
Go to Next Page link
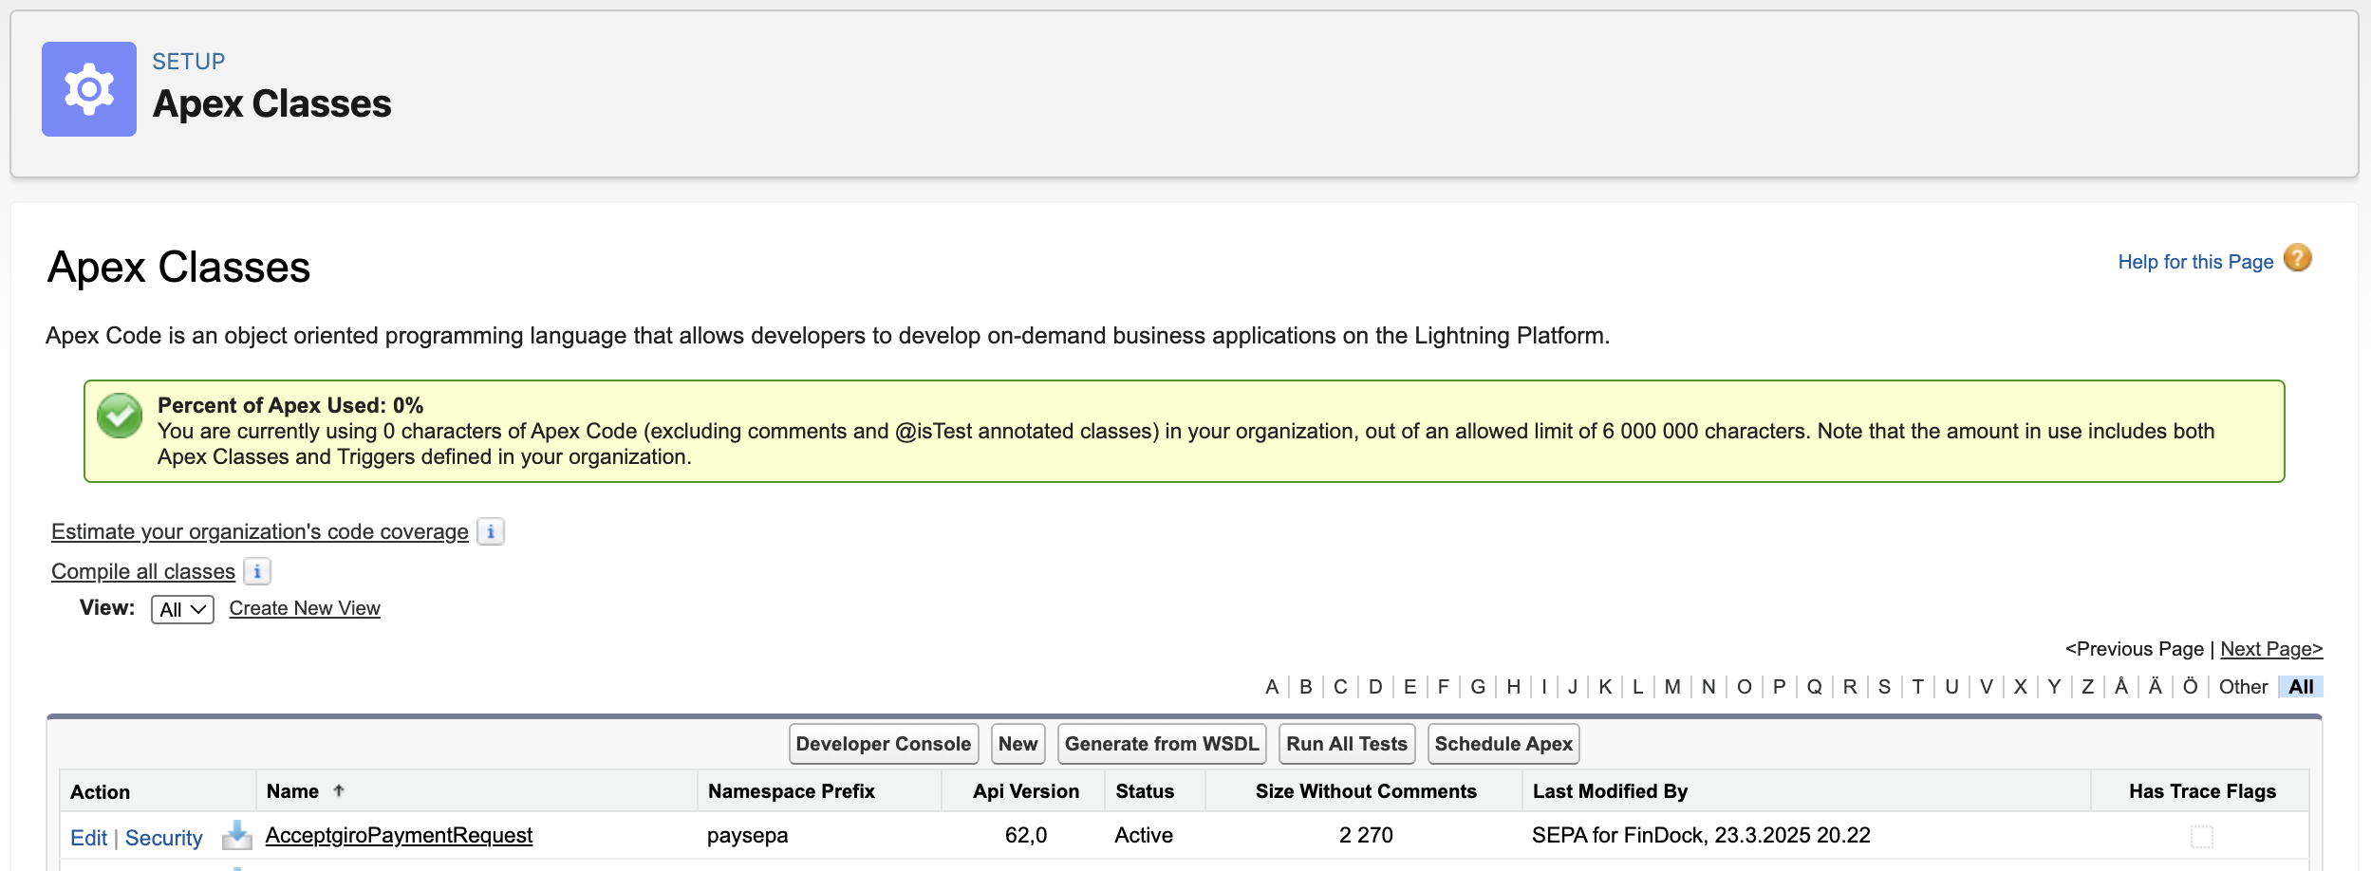(2270, 649)
